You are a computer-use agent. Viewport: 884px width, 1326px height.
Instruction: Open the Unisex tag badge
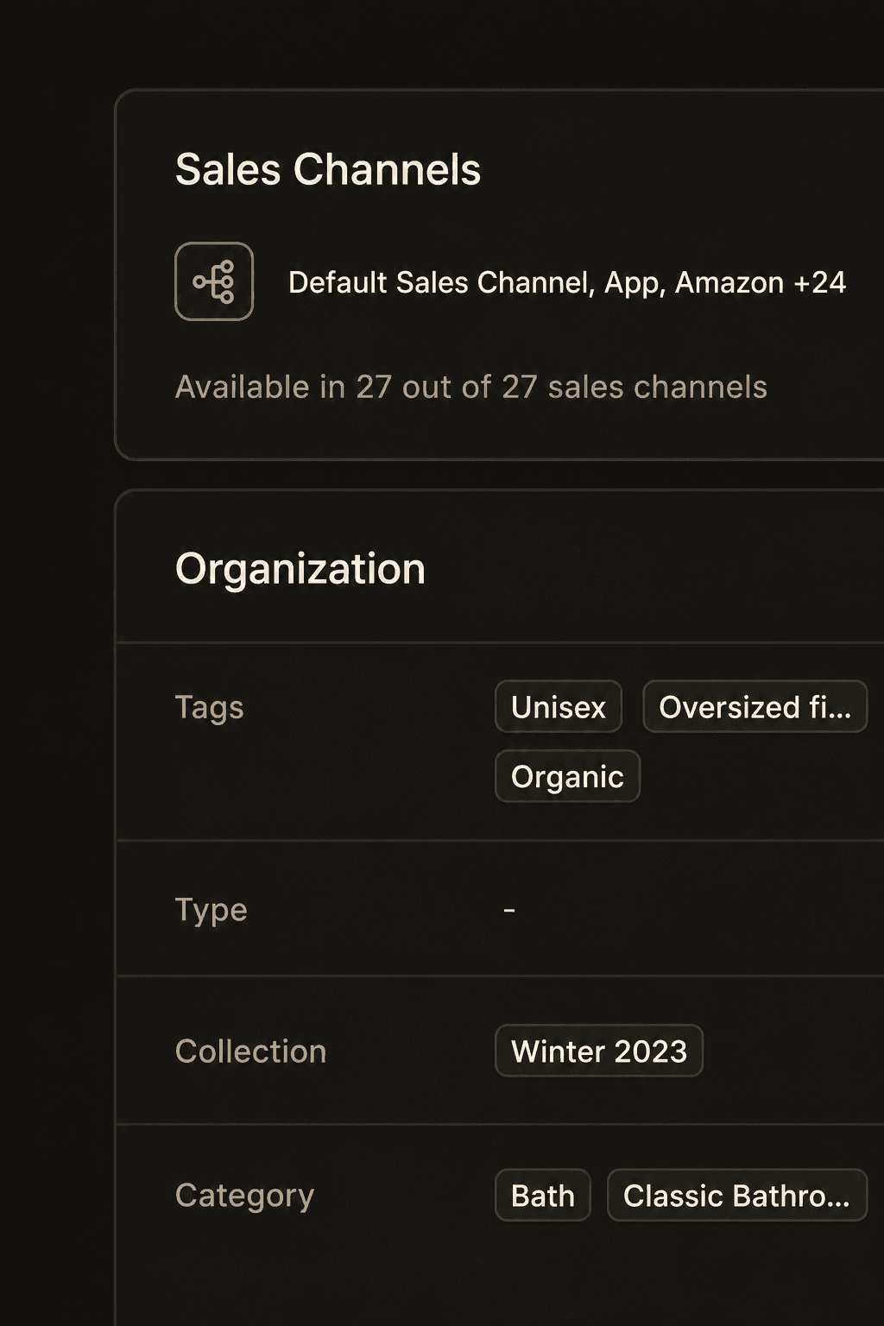coord(559,707)
